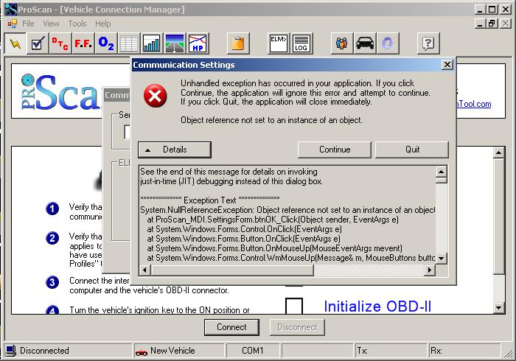Collapse the exception Details section
Viewport: 516px width, 361px height.
[x=175, y=150]
